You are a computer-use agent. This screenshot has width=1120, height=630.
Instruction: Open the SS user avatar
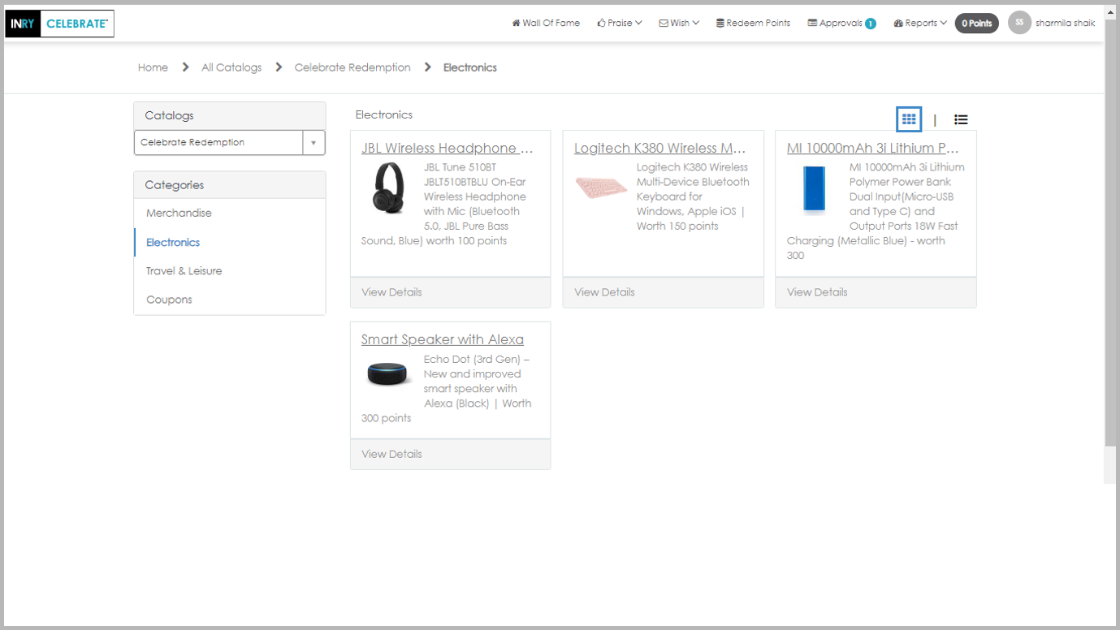pos(1019,23)
